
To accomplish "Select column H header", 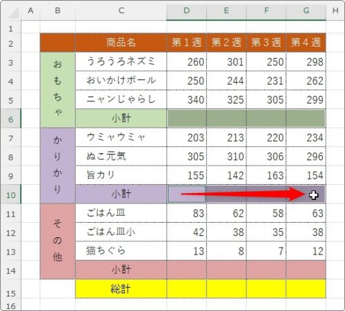I will tap(335, 11).
